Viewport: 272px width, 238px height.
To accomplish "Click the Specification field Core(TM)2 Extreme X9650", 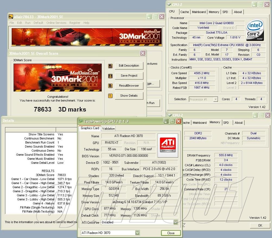I will (x=227, y=45).
